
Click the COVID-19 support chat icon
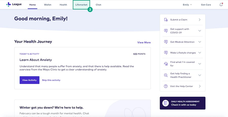(x=166, y=31)
